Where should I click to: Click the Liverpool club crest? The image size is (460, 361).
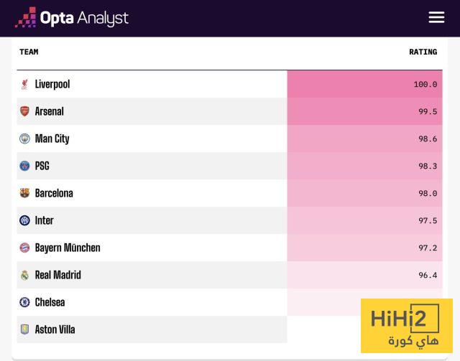(24, 85)
